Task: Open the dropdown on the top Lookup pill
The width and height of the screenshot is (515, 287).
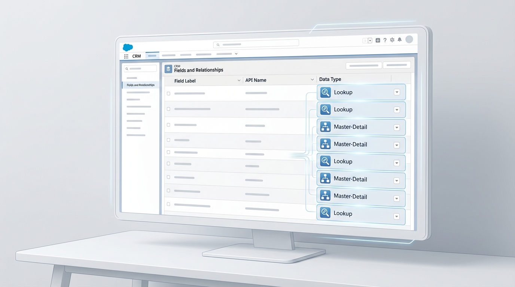Action: click(x=397, y=92)
